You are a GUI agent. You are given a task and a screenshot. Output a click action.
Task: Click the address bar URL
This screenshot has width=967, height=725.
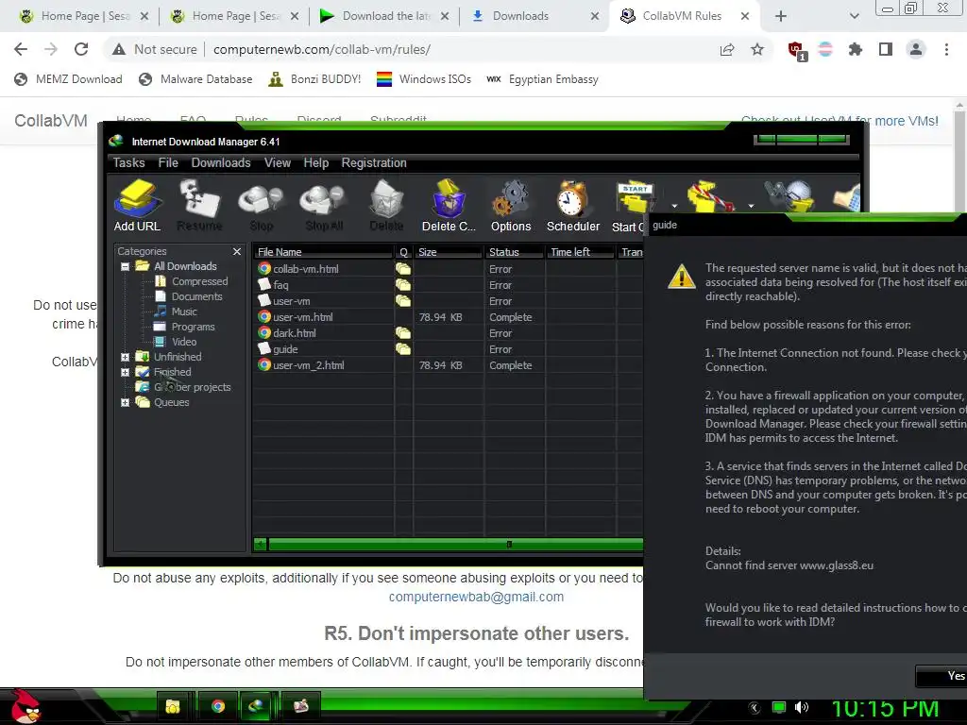click(x=322, y=49)
